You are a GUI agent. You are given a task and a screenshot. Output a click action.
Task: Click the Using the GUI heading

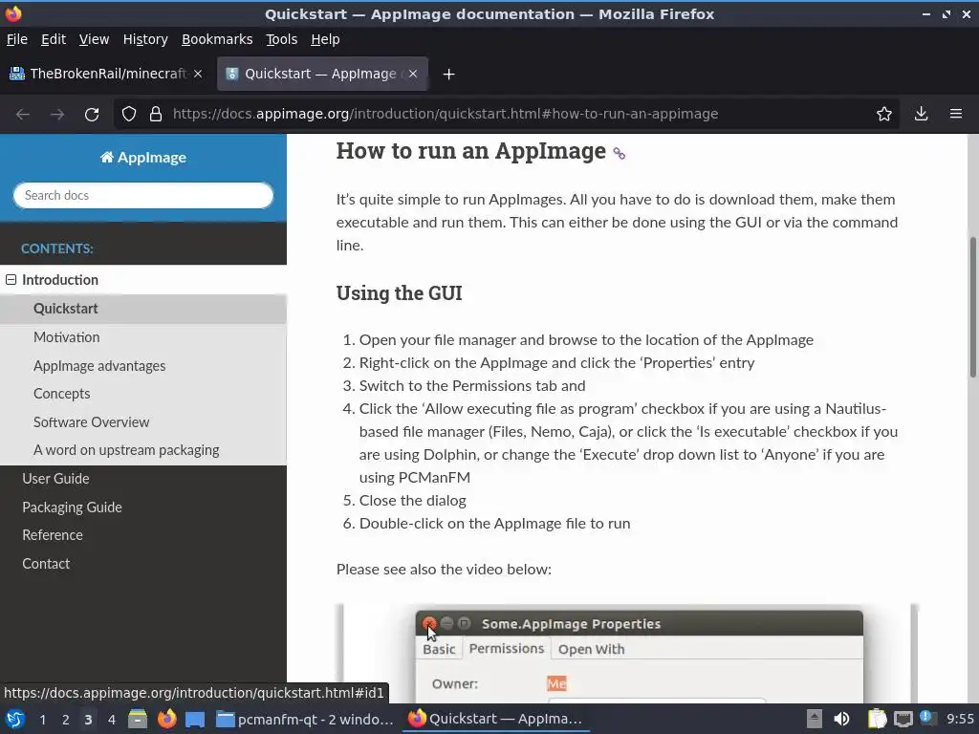coord(399,292)
